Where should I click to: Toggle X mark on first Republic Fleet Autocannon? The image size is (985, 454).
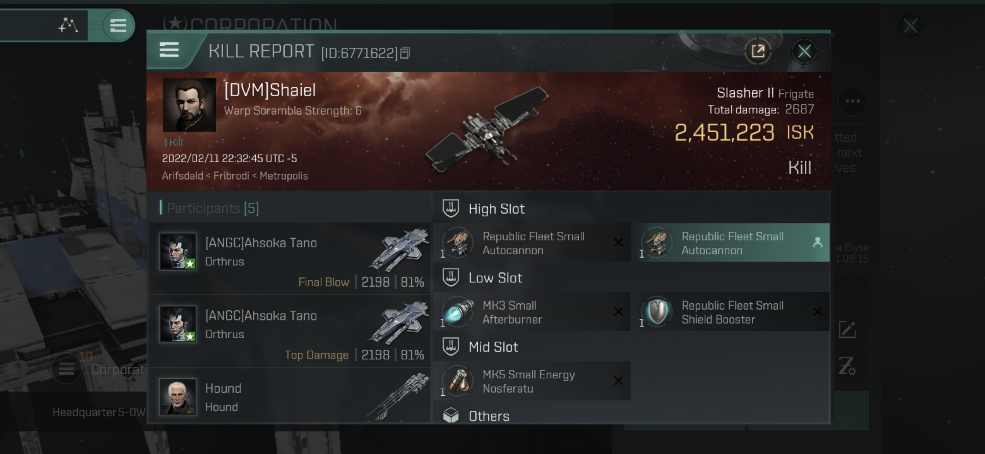coord(618,242)
